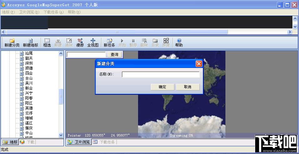This screenshot has width=299, height=154.
Task: Close the 新建分类 dialog
Action: point(199,64)
